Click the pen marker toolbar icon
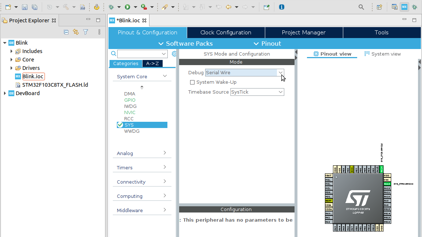This screenshot has width=422, height=237. [165, 7]
